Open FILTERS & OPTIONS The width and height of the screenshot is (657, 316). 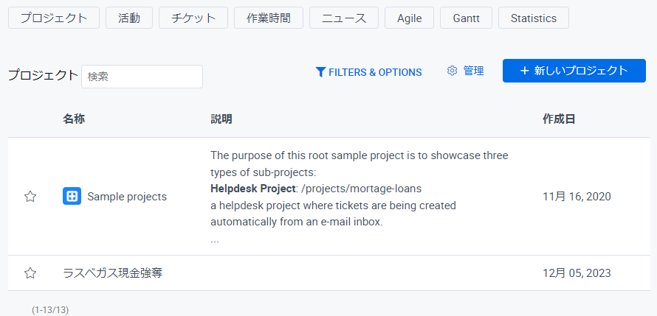[x=368, y=72]
